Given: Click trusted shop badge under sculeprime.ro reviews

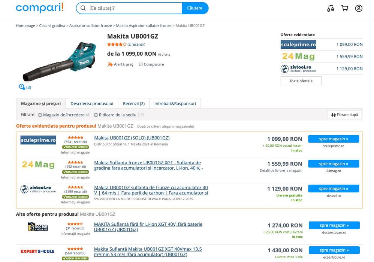Looking at the screenshot, I should click(x=75, y=147).
